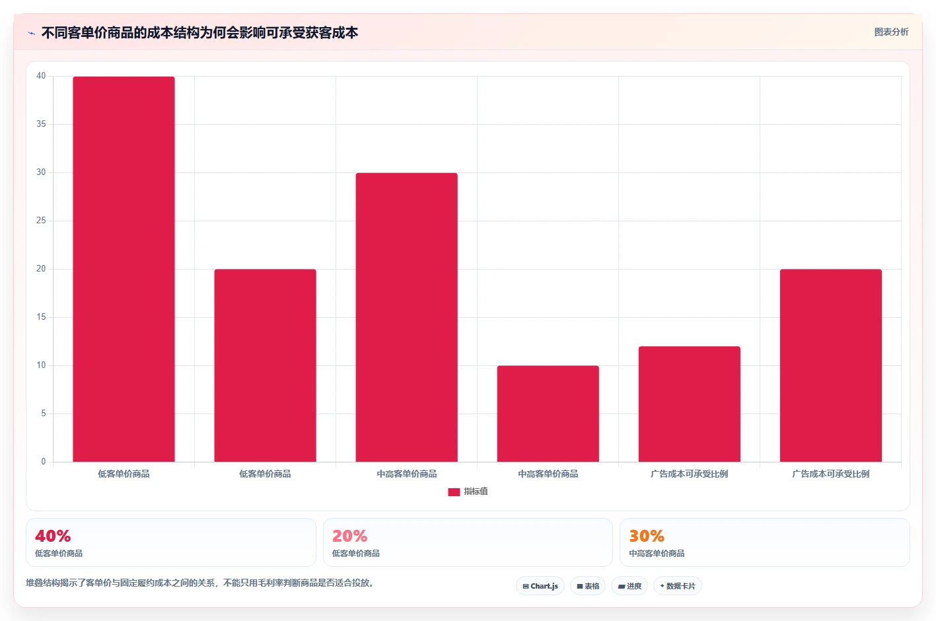
Task: Click the 图表分析 label in the header
Action: tap(891, 32)
